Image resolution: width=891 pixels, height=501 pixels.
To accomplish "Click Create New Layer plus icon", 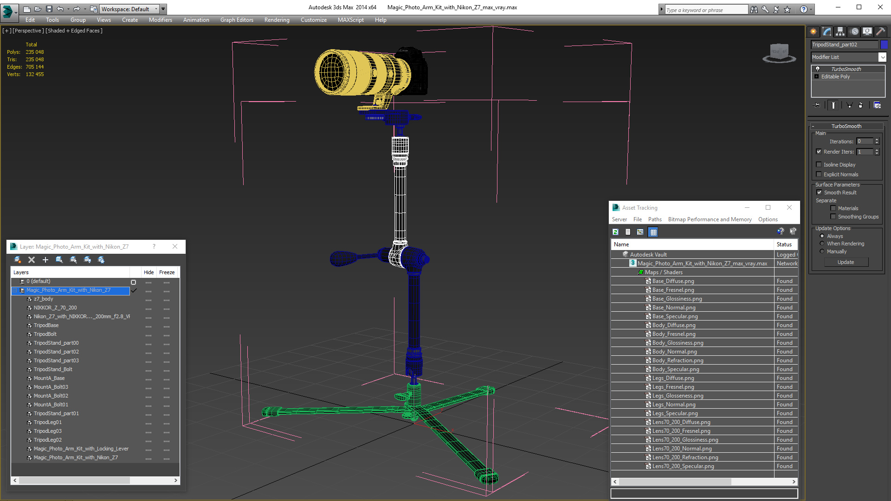I will 45,260.
